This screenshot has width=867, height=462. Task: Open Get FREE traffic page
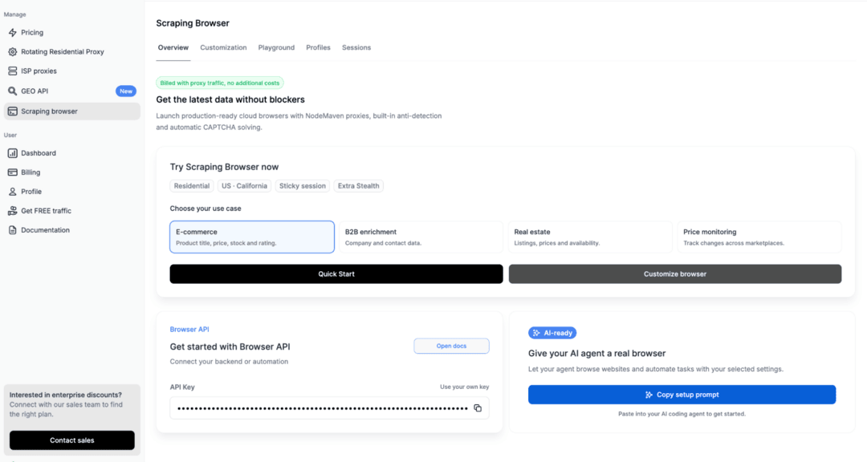72,211
